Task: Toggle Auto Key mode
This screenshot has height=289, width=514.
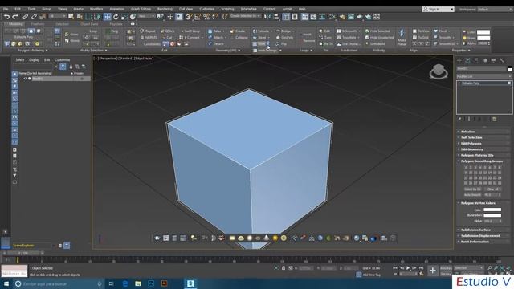Action: point(446,268)
